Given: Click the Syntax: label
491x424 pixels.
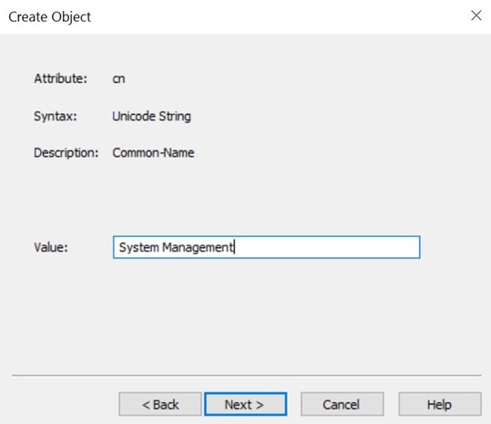Looking at the screenshot, I should [x=56, y=117].
